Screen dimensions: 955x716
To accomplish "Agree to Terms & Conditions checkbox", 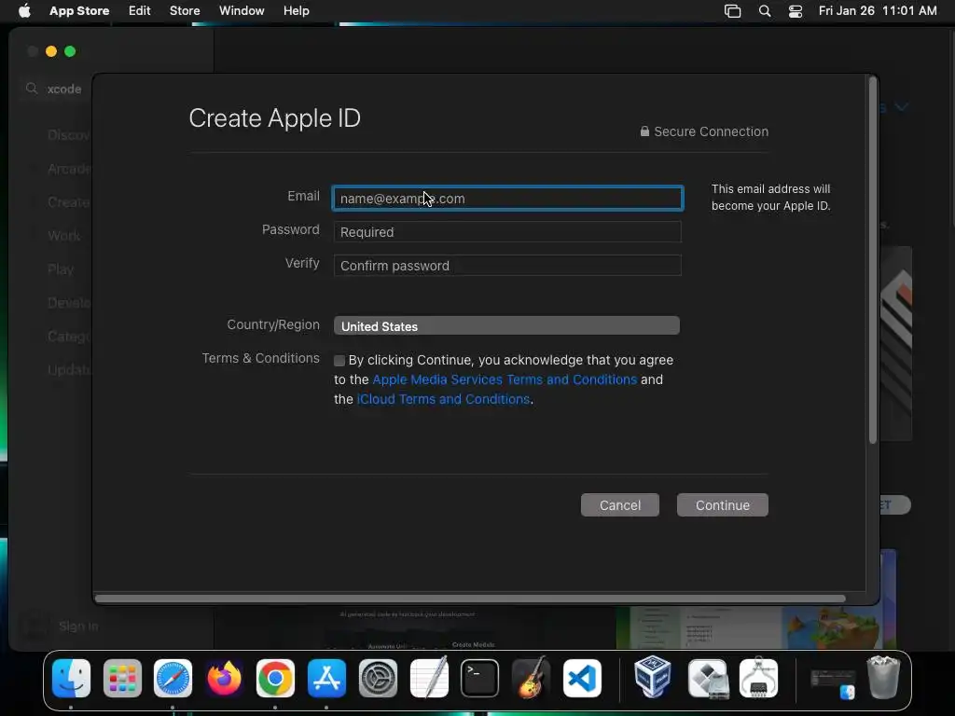I will [339, 361].
